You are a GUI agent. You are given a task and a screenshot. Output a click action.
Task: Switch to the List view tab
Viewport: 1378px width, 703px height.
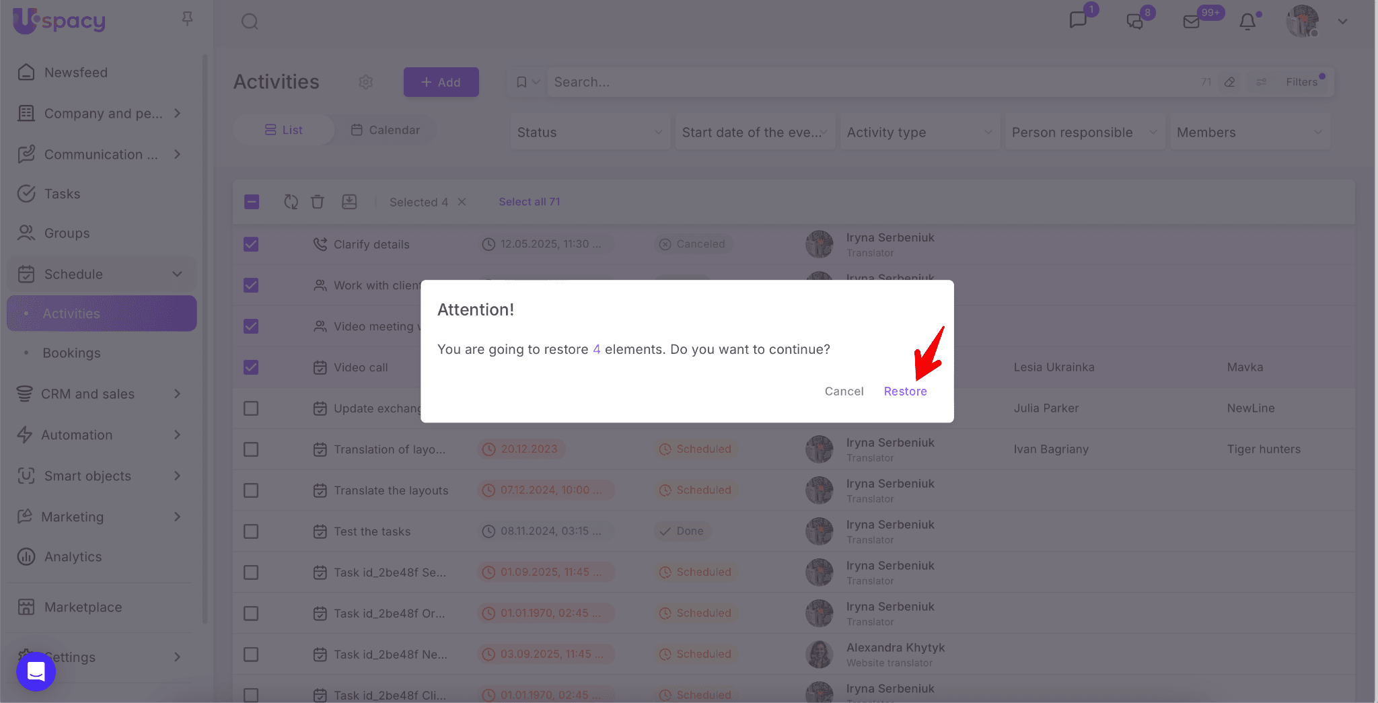coord(283,130)
